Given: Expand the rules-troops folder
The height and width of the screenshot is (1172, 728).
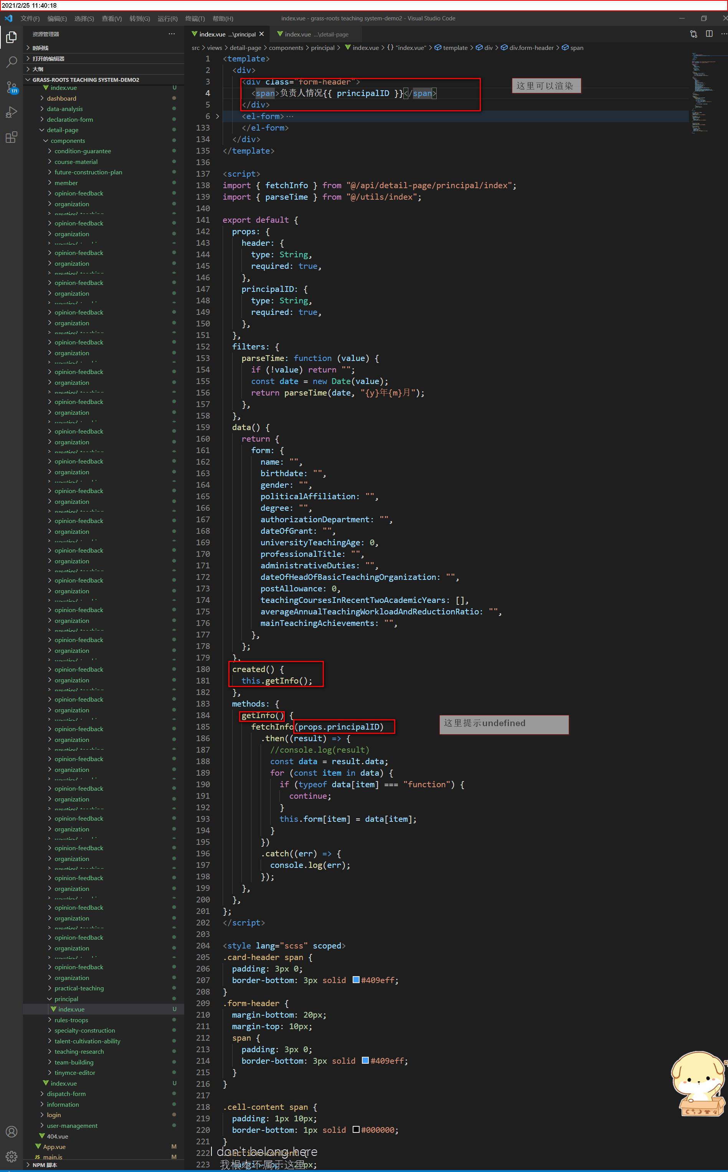Looking at the screenshot, I should (104, 1020).
